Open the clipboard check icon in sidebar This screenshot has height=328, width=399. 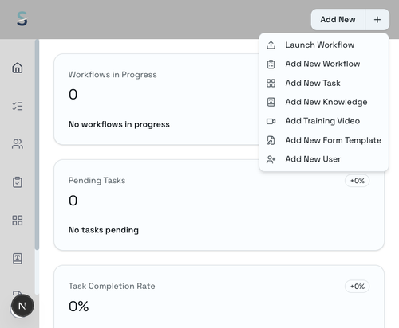tap(18, 182)
